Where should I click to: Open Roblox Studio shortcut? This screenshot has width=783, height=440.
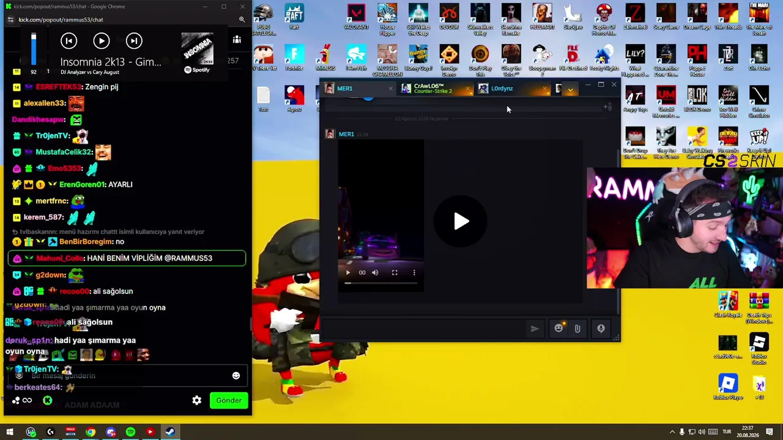pos(759,348)
